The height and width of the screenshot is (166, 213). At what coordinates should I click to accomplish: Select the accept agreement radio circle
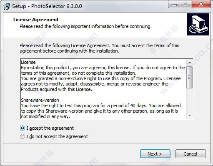pyautogui.click(x=23, y=128)
